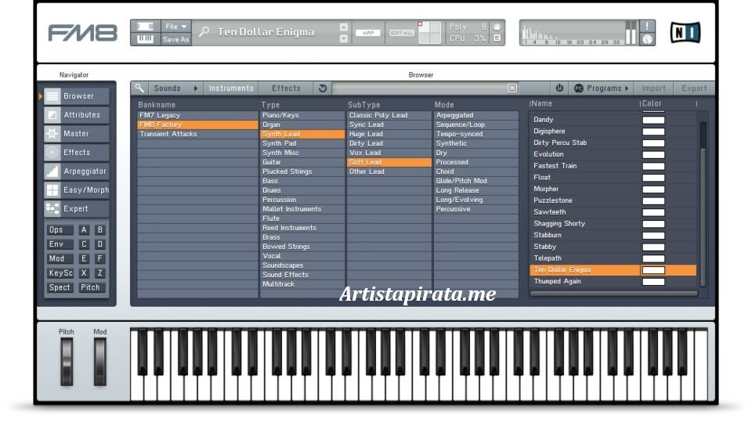The width and height of the screenshot is (752, 433).
Task: Switch to the Effects browser tab
Action: (287, 88)
